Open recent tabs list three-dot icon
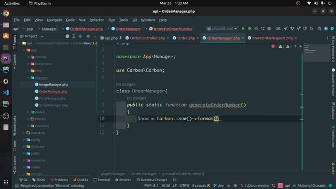The height and width of the screenshot is (189, 336). tap(328, 38)
